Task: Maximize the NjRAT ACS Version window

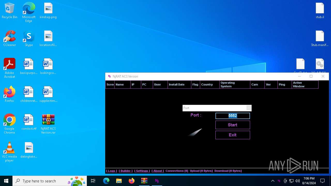Action: point(311,76)
